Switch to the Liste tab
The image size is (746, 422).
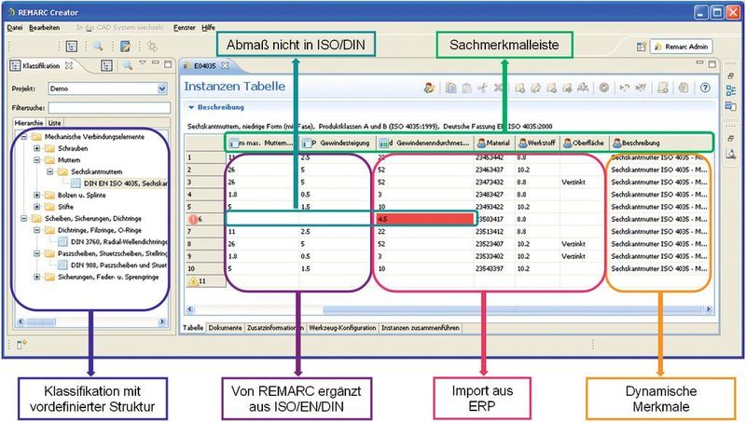click(55, 123)
